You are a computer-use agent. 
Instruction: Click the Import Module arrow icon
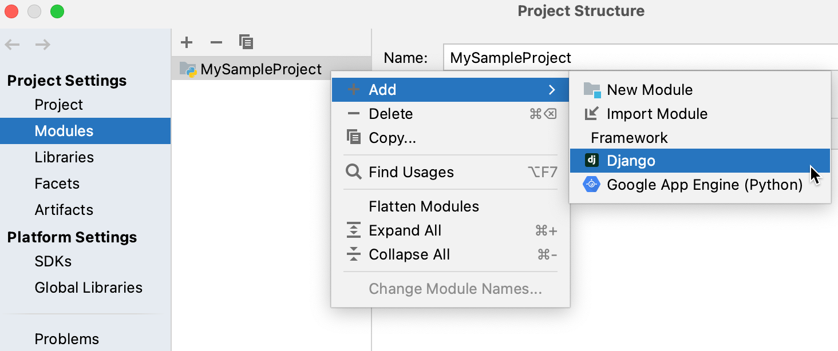point(591,114)
